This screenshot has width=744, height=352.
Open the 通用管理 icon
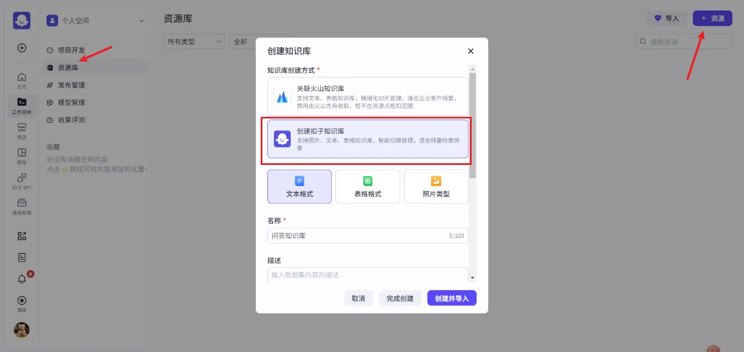tap(22, 207)
